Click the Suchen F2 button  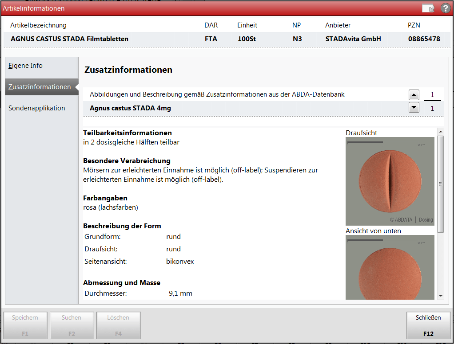[72, 325]
